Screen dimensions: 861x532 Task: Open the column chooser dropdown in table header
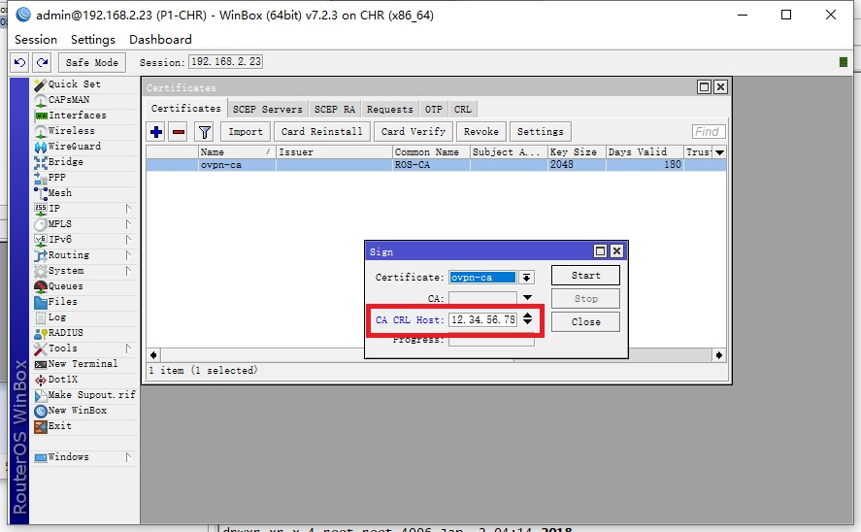click(x=719, y=152)
